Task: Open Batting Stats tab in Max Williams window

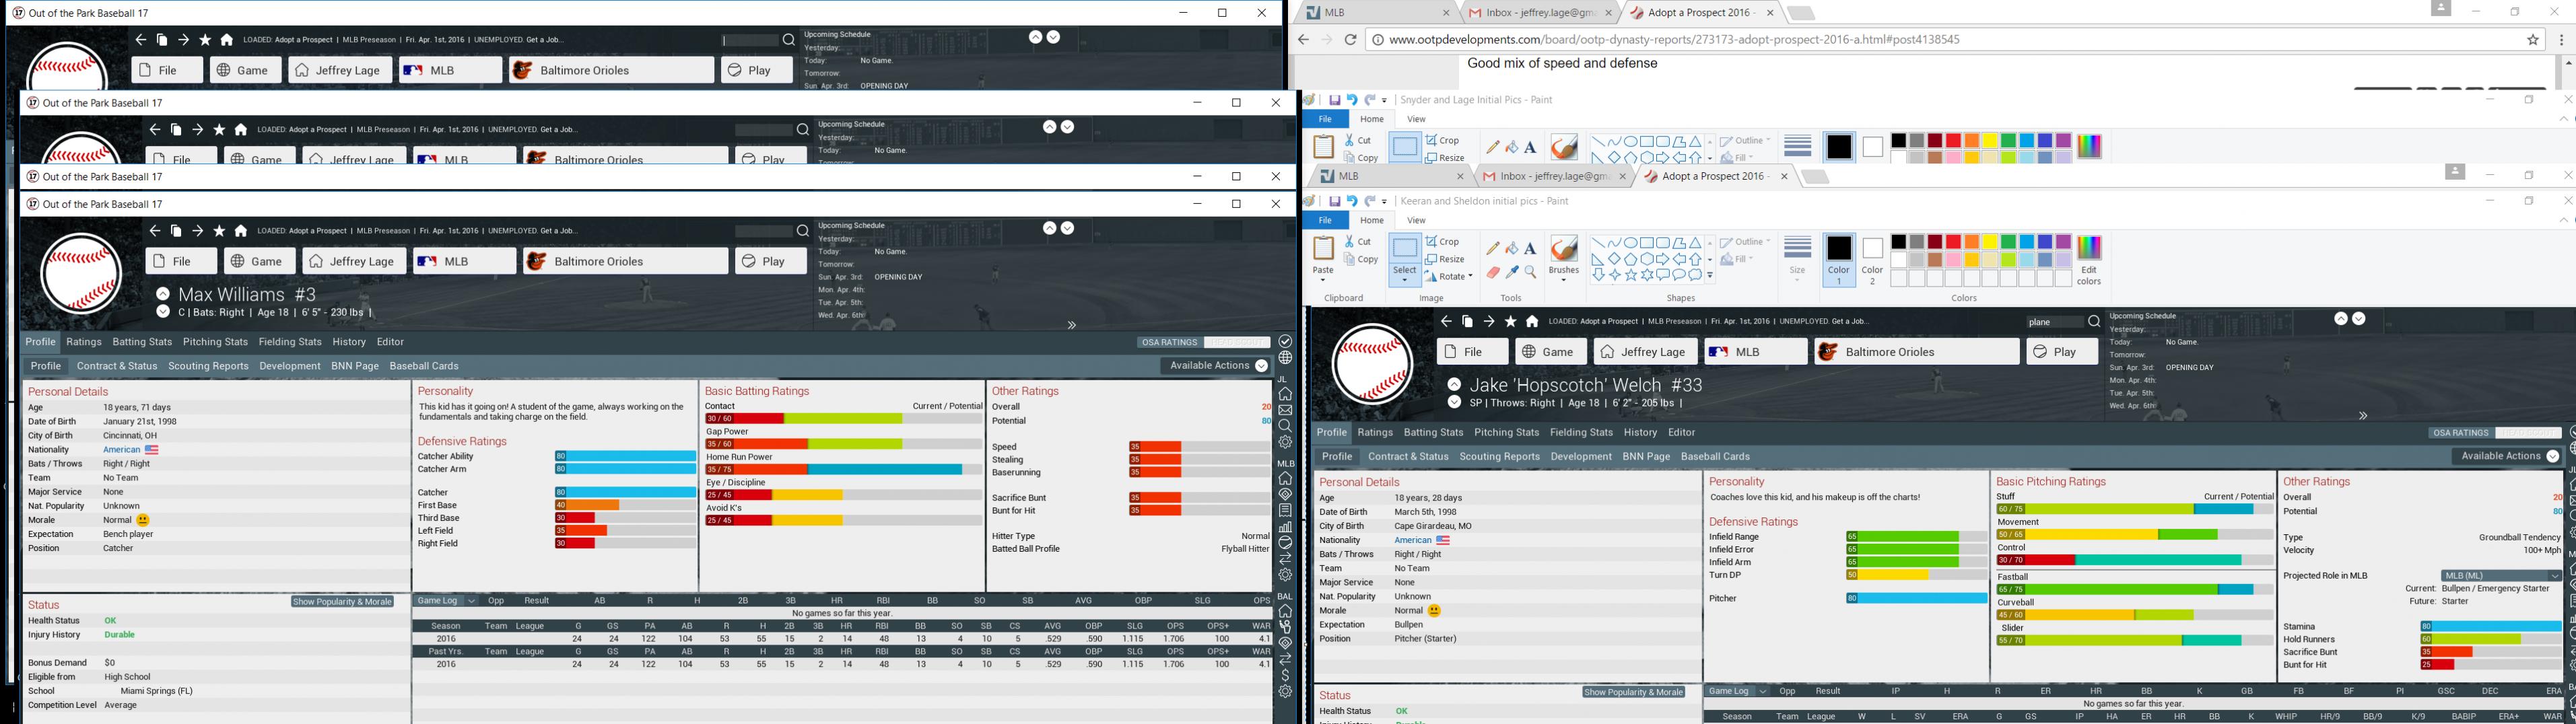Action: click(142, 342)
